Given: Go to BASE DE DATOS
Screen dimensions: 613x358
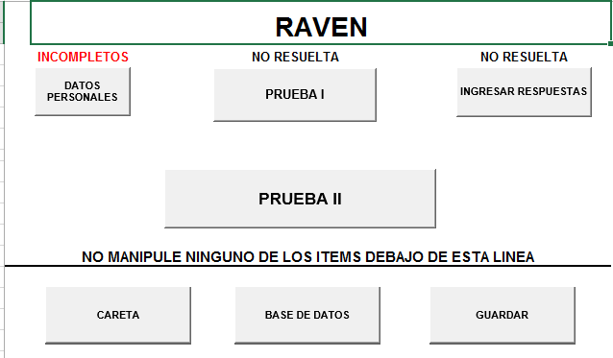Looking at the screenshot, I should [307, 316].
